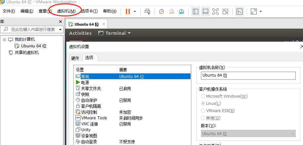
Task: Open the 帮助(H) menu
Action: coord(110,11)
